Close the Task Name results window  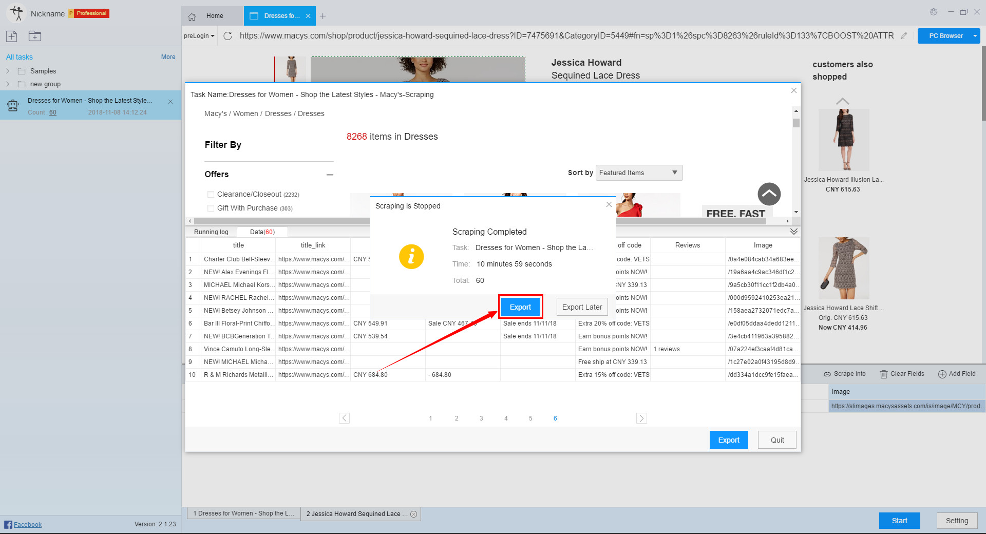(x=793, y=90)
